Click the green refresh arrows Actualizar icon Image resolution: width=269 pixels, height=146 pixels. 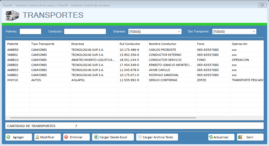click(211, 137)
